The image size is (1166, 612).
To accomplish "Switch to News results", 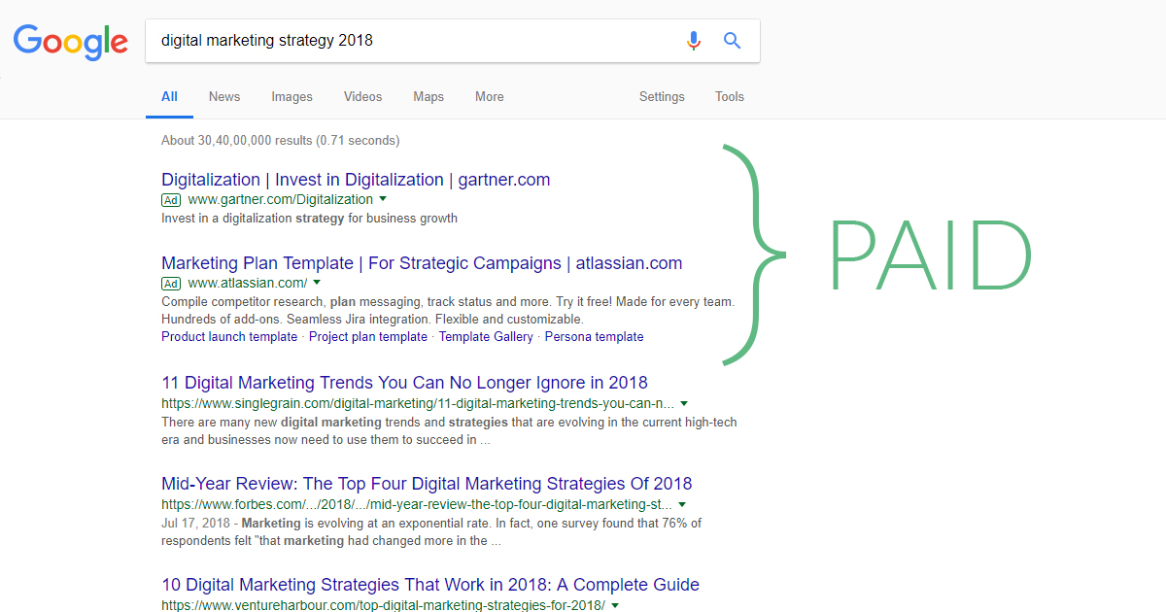I will click(223, 96).
